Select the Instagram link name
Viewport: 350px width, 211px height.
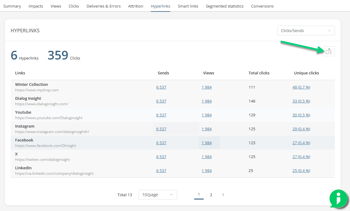point(25,126)
